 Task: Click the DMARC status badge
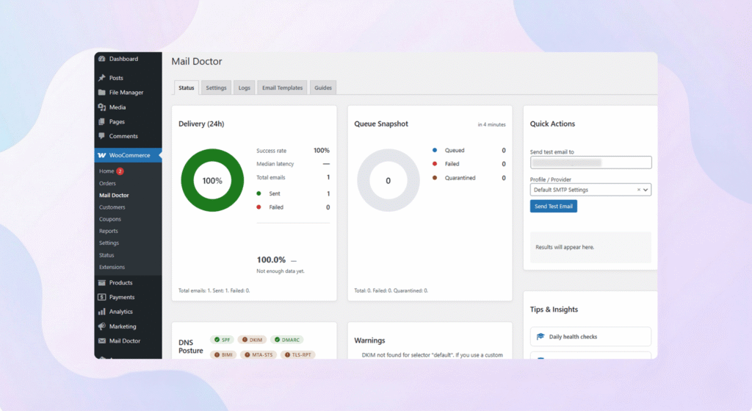[287, 340]
